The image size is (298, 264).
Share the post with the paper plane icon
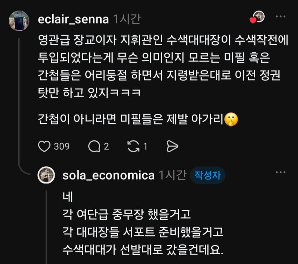[x=172, y=146]
